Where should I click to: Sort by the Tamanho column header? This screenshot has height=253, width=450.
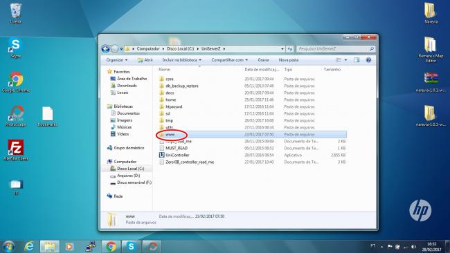click(x=332, y=69)
